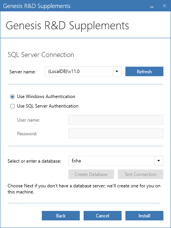Focus the Password text box
Screen dimensions: 171x228
116,133
